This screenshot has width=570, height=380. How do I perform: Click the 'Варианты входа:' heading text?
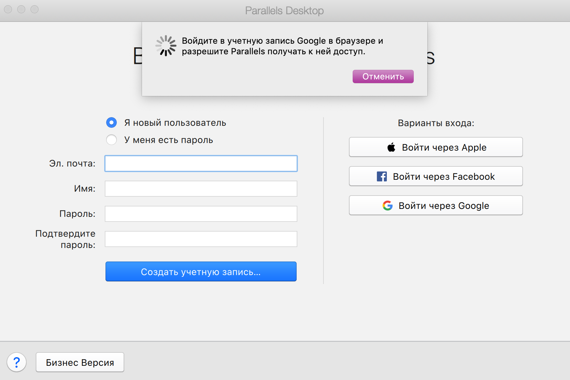[x=436, y=123]
